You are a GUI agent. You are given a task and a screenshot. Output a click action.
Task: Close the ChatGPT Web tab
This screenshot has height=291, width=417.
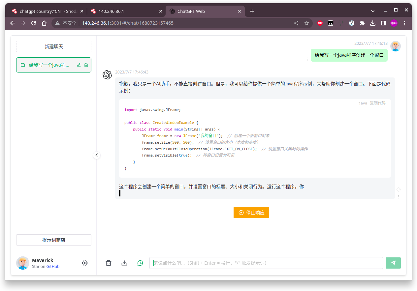tap(240, 11)
